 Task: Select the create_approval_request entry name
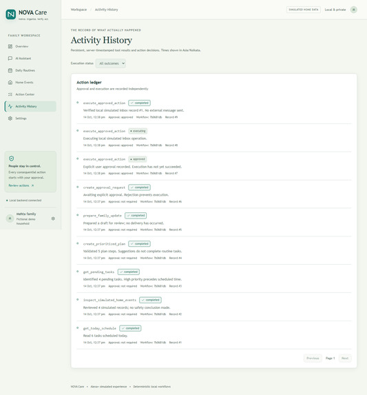click(104, 188)
